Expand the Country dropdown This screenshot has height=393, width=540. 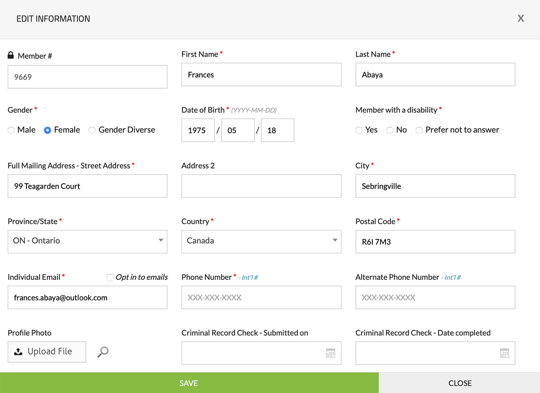point(261,241)
